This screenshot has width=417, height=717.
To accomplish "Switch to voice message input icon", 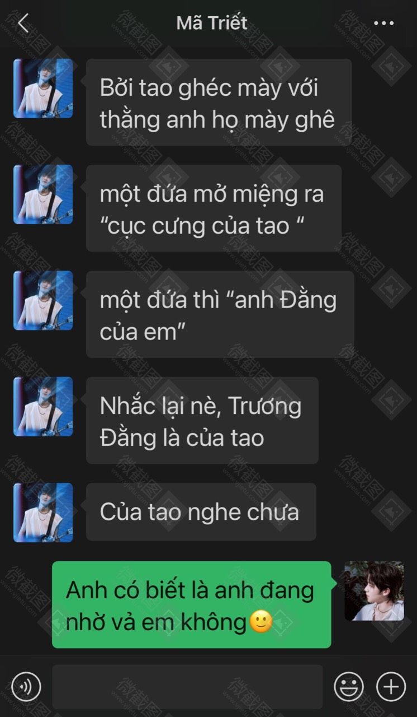I will pos(26,686).
